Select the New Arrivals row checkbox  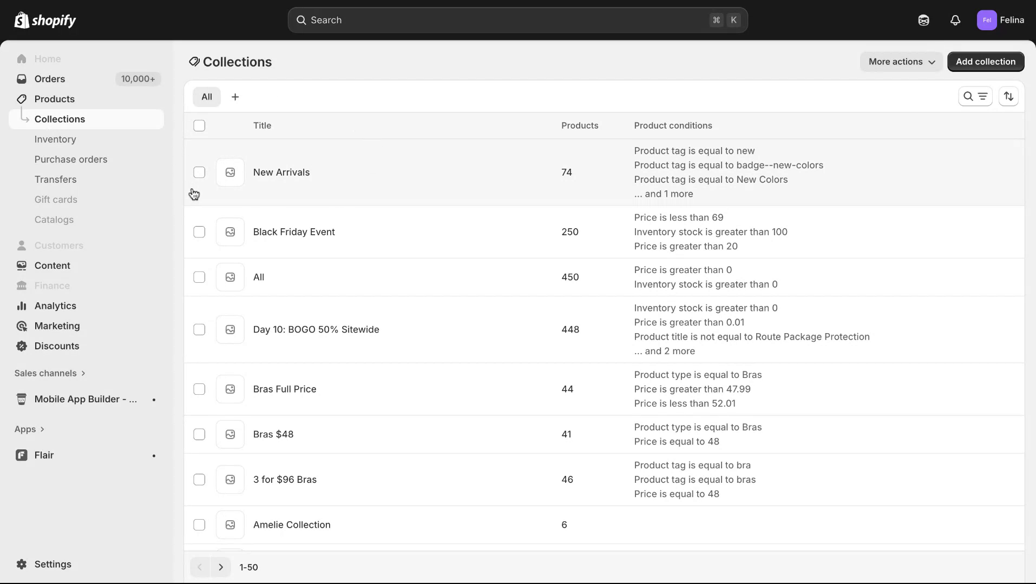[x=199, y=172]
